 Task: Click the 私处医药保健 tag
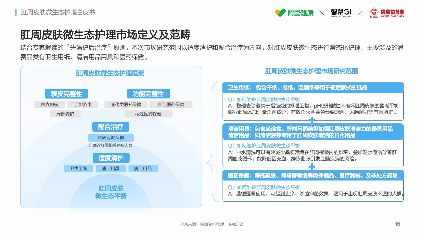[x=148, y=114]
